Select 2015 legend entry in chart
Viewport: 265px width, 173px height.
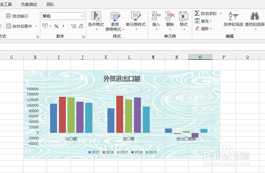(x=94, y=152)
